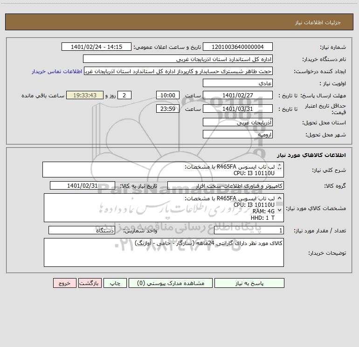Viewport: 359px width, 347px height.
Task: Click the price validity date 1401/03/31
Action: [x=238, y=109]
